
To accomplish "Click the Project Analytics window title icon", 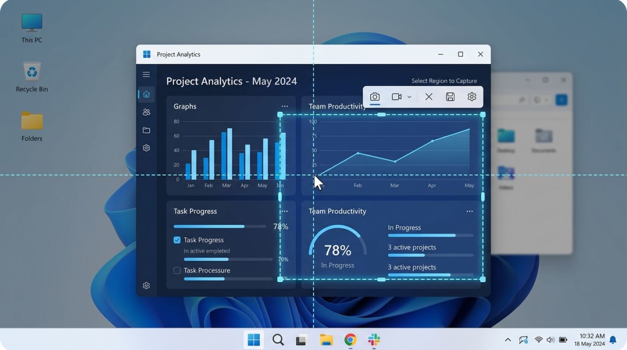I will coord(147,54).
